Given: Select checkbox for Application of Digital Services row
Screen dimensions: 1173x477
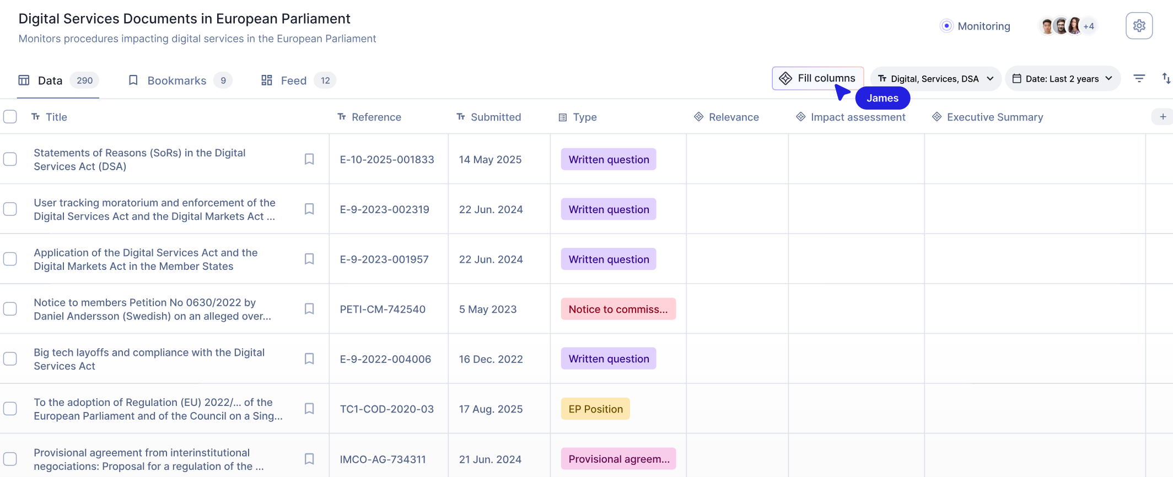Looking at the screenshot, I should 10,259.
